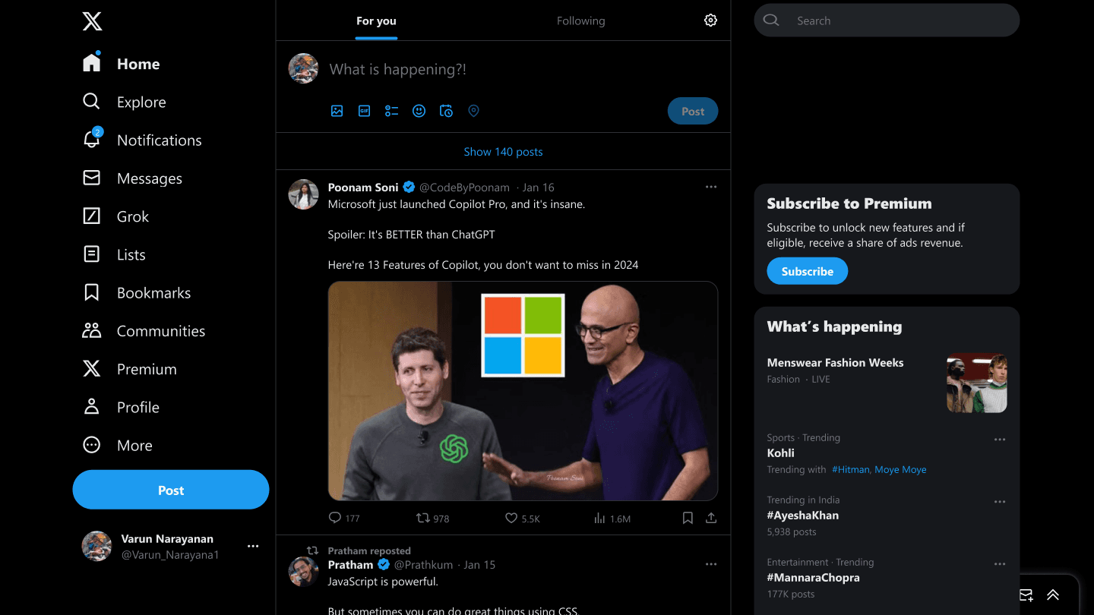Screen dimensions: 1094x615
Task: Open the GIF picker in composer
Action: click(365, 111)
